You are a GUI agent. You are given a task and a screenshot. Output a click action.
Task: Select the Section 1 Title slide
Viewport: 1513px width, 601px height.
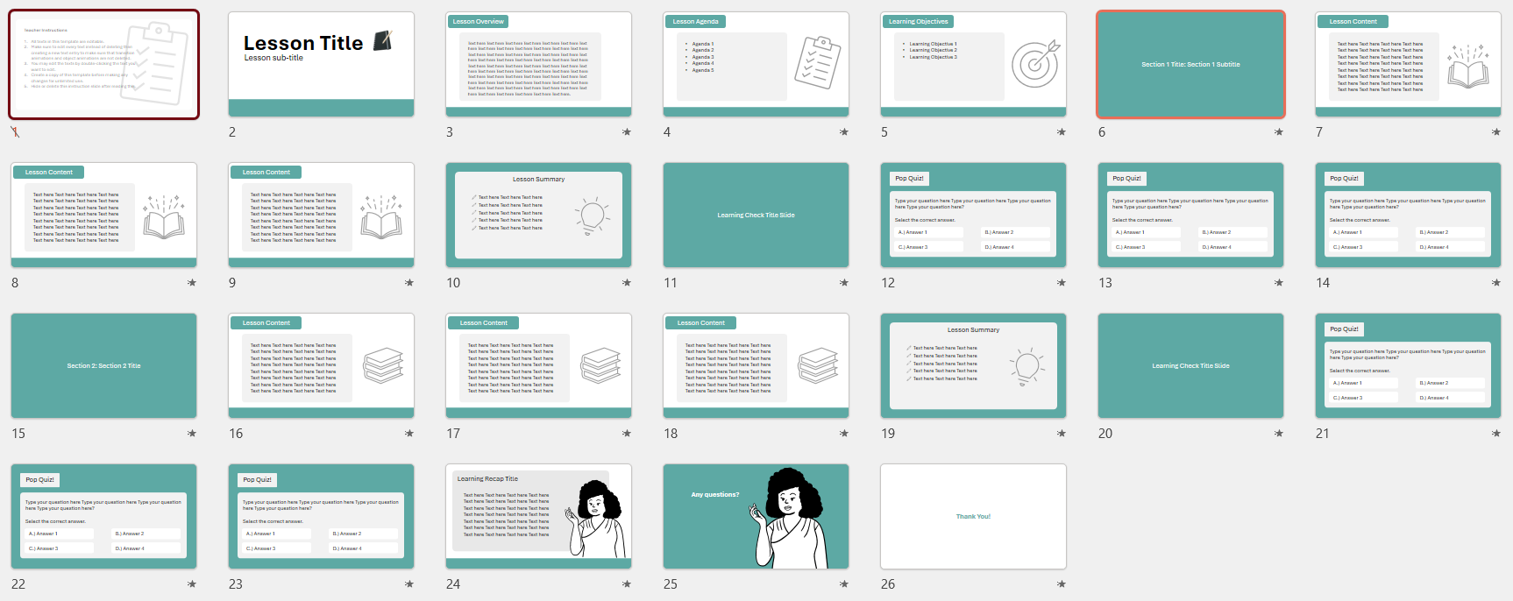1190,65
